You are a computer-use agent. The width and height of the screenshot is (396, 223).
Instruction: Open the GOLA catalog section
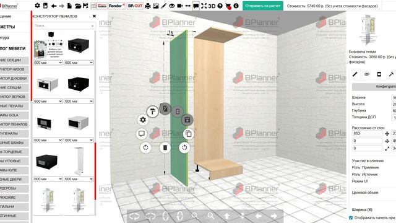14,115
